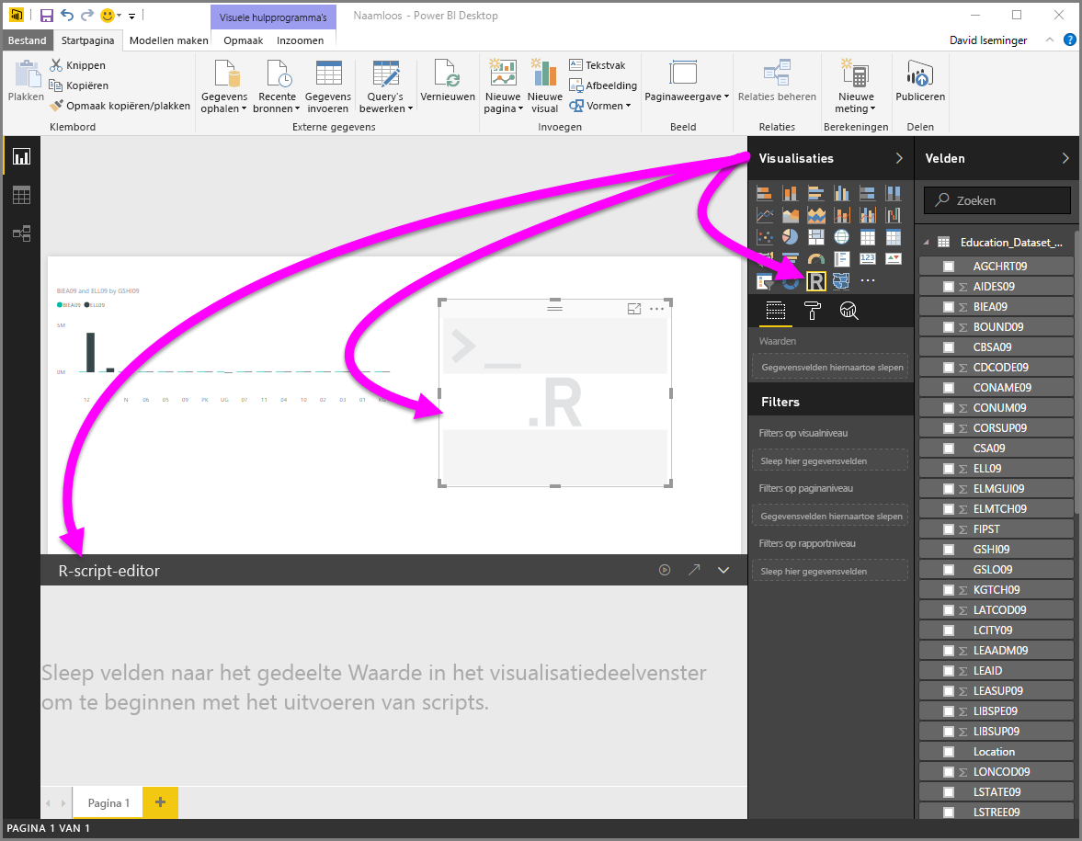
Task: Choose the map visual icon
Action: point(840,236)
